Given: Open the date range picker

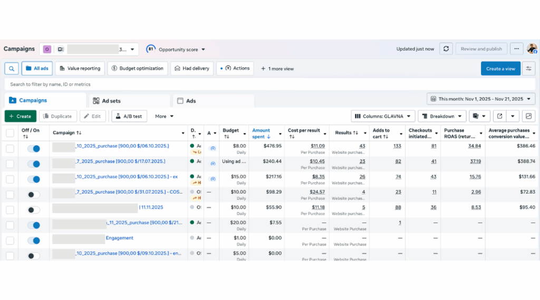Looking at the screenshot, I should (x=481, y=99).
